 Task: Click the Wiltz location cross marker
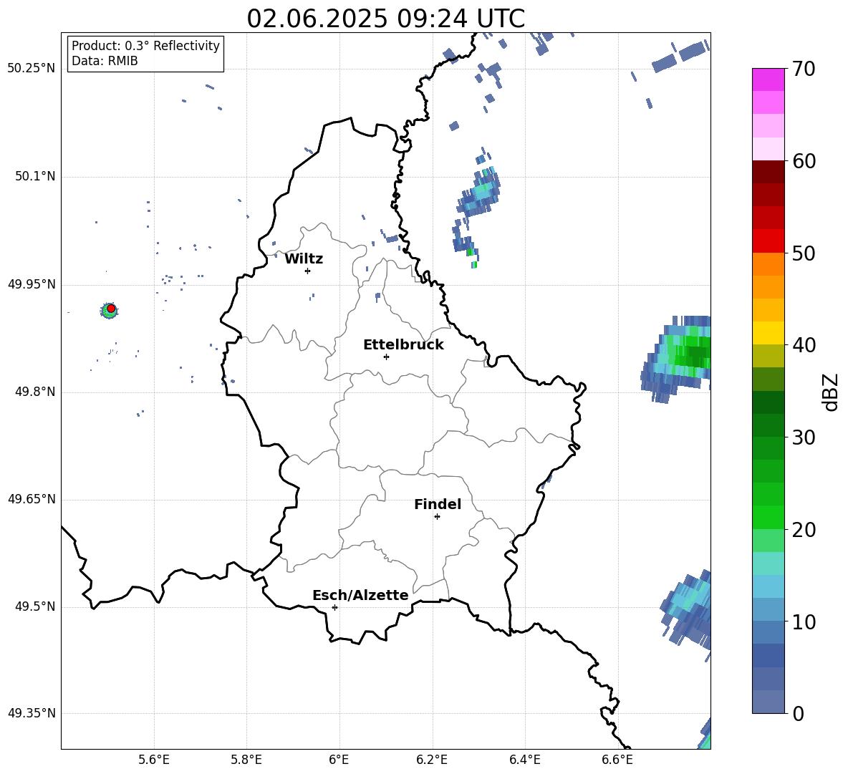308,271
